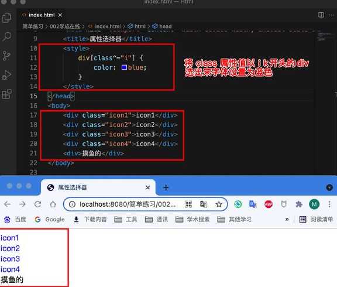Click the 简单练习 breadcrumb

(x=33, y=26)
